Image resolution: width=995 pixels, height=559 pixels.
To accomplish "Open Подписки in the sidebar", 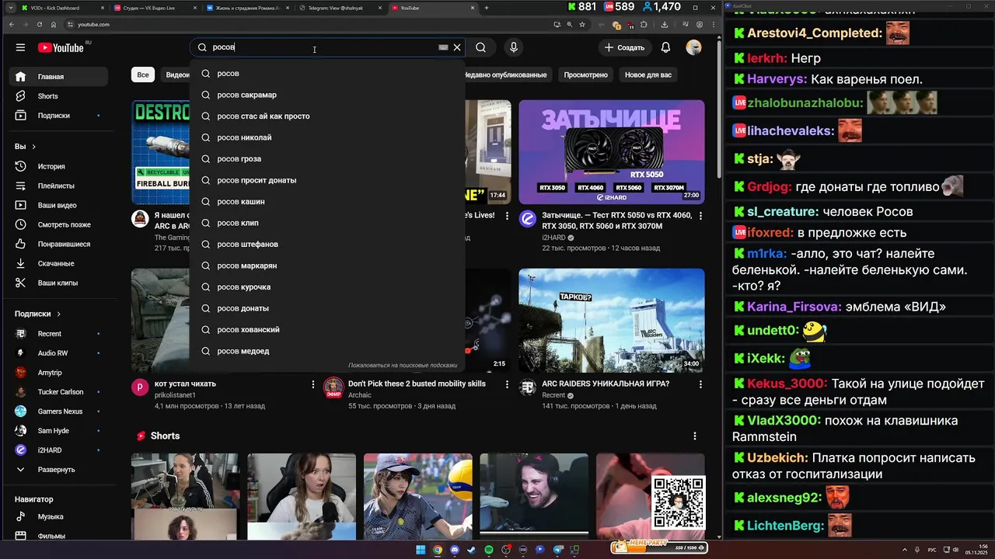I will tap(58, 116).
